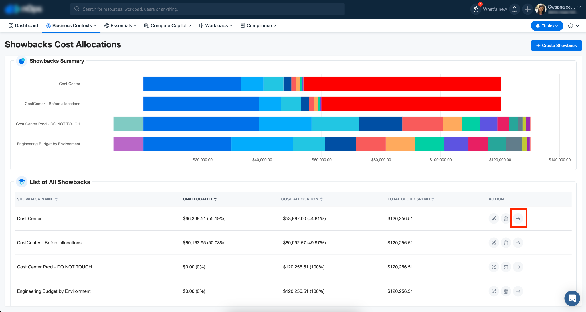Click teal first segment of Cost Center Prod bar
Screen dimensions: 586x312
tap(128, 124)
